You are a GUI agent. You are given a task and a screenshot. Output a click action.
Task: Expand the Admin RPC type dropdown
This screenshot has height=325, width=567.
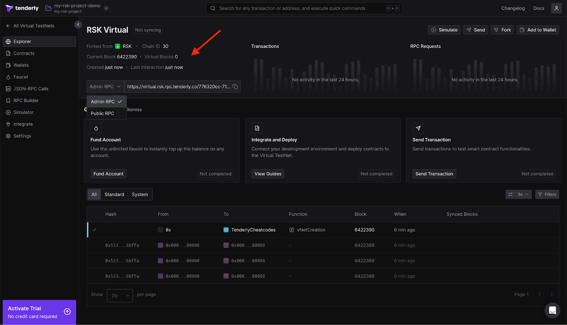tap(105, 87)
